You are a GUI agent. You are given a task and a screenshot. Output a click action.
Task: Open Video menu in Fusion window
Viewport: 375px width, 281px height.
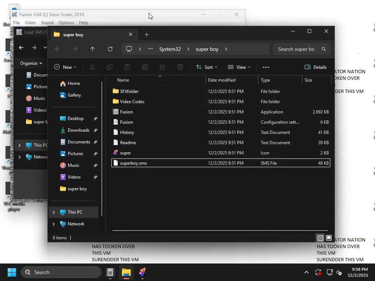click(30, 23)
